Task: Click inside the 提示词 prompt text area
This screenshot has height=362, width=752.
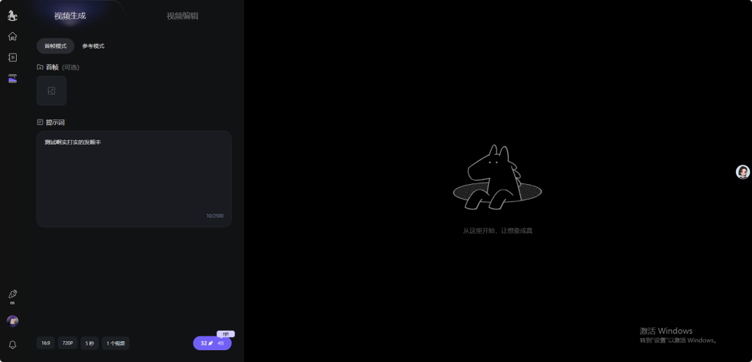Action: pos(134,179)
